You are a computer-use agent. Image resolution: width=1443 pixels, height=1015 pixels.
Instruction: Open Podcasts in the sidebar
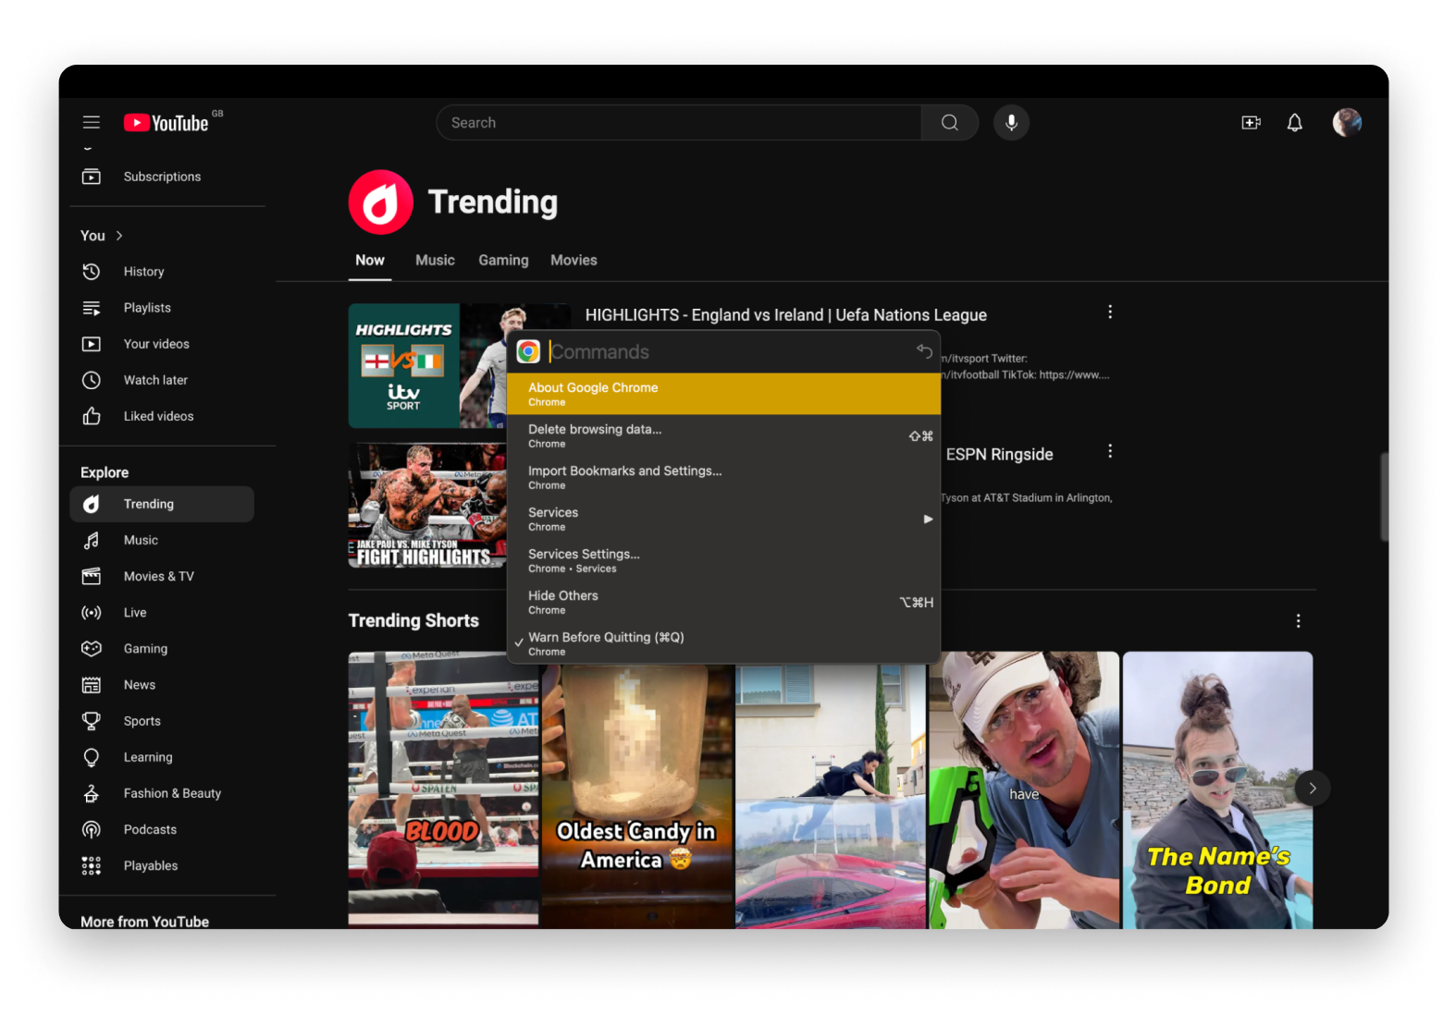162,829
